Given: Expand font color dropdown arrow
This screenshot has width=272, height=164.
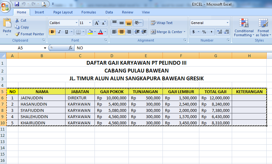Looking at the screenshot, I should [x=105, y=32].
